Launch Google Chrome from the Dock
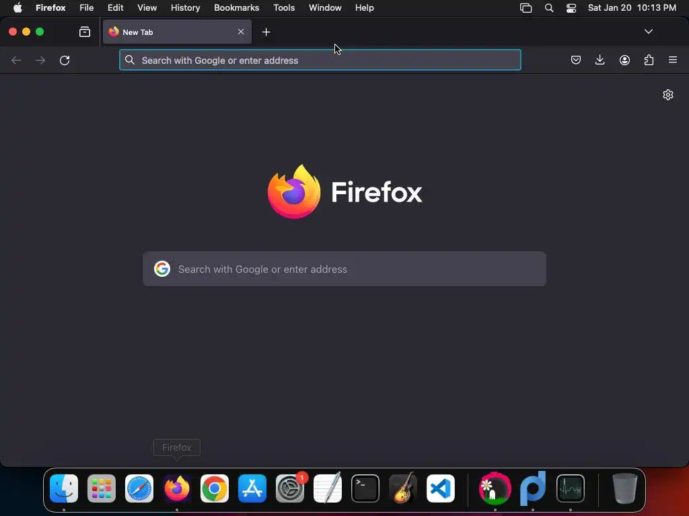 coord(215,488)
